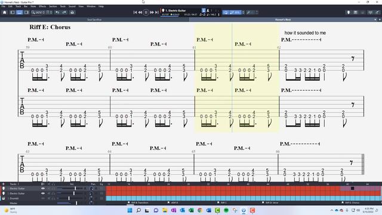Open the Edit menu

10,7
